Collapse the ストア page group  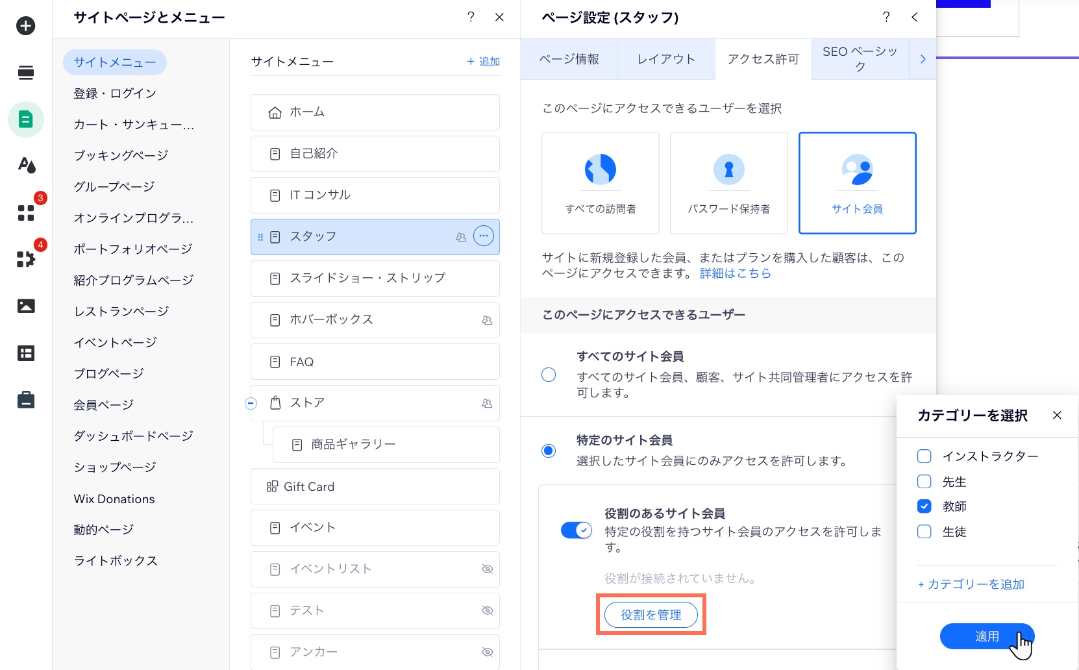point(251,403)
